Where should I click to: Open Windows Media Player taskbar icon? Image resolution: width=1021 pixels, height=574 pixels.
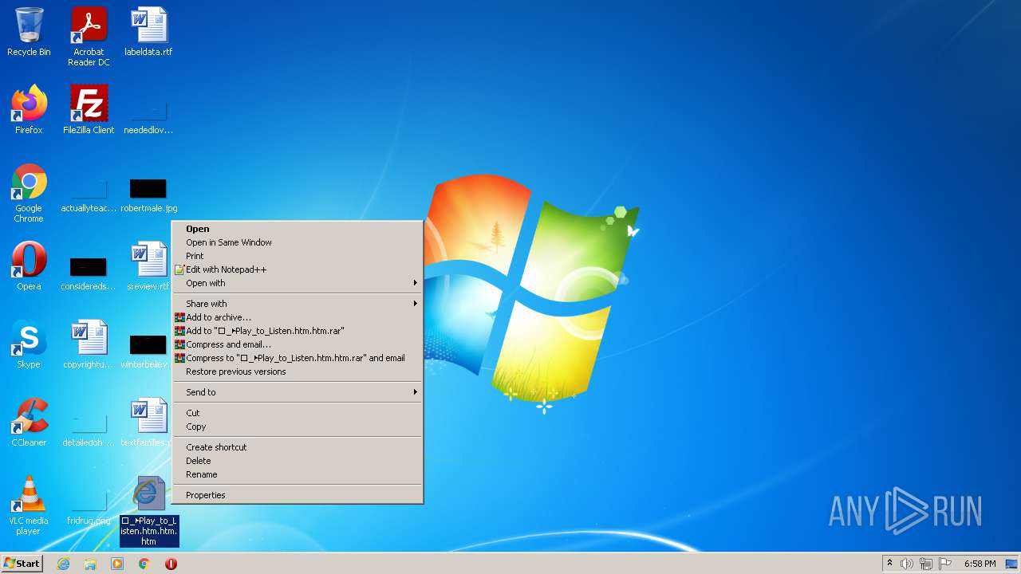[x=117, y=564]
